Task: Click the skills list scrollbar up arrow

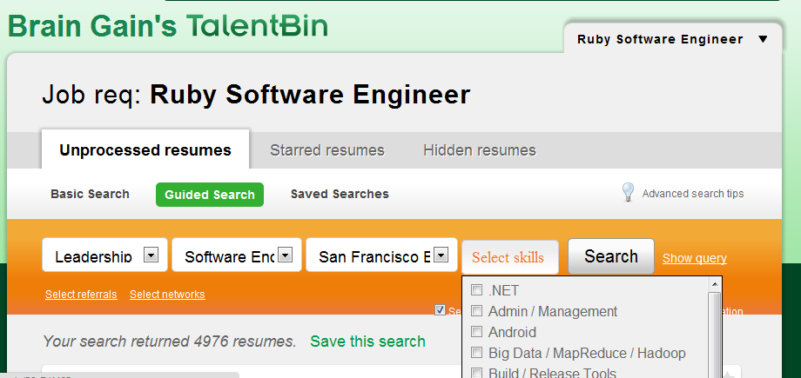Action: [715, 284]
